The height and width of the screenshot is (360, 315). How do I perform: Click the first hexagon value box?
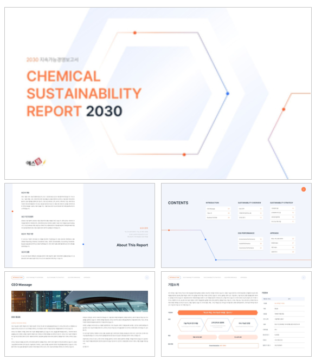click(x=191, y=324)
